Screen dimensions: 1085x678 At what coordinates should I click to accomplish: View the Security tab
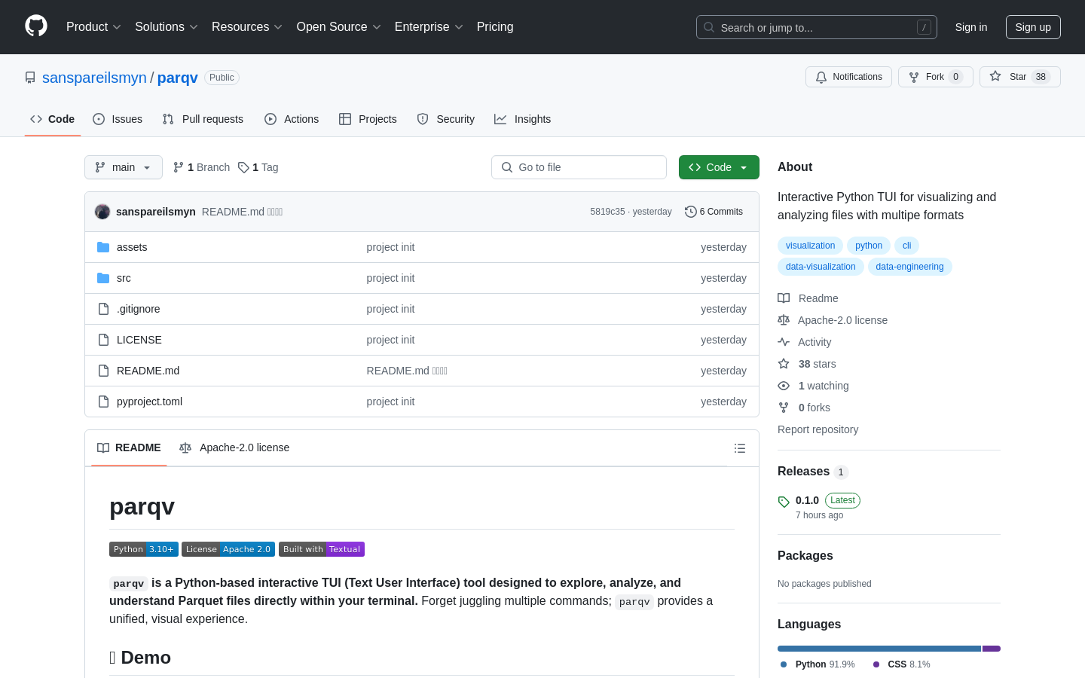coord(446,119)
